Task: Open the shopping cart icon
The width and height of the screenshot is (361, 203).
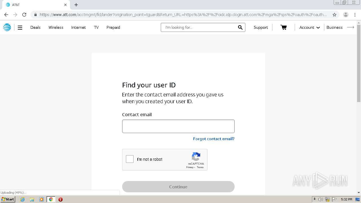Action: click(283, 27)
